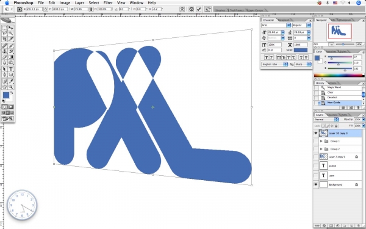Select the History Brush tool
Image resolution: width=366 pixels, height=229 pixels.
(11, 51)
